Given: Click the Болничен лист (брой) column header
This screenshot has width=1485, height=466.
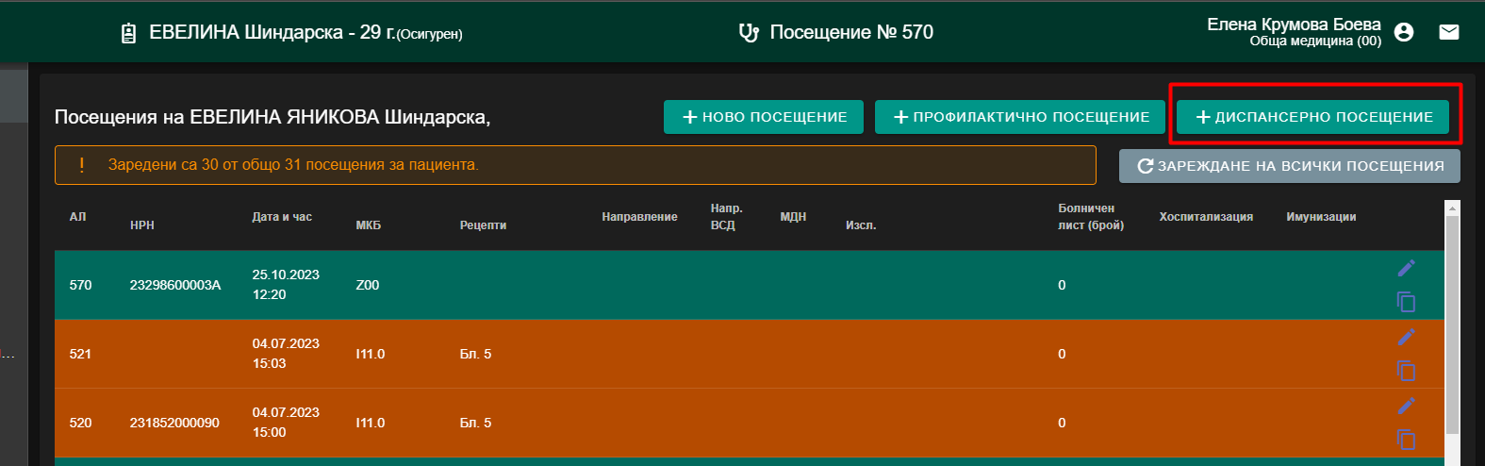Looking at the screenshot, I should pos(1091,217).
